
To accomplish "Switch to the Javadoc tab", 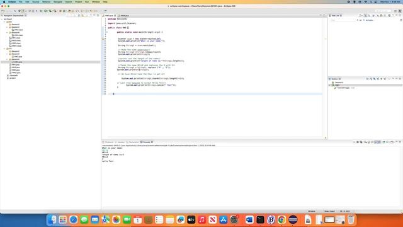I will pyautogui.click(x=120, y=142).
